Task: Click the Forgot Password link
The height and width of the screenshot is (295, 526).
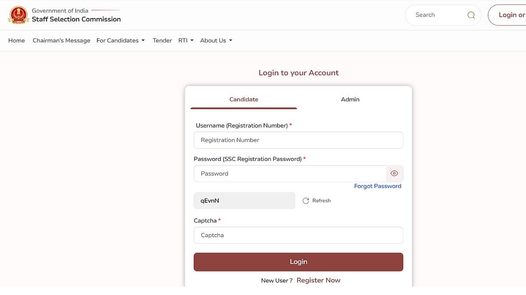Action: point(377,186)
